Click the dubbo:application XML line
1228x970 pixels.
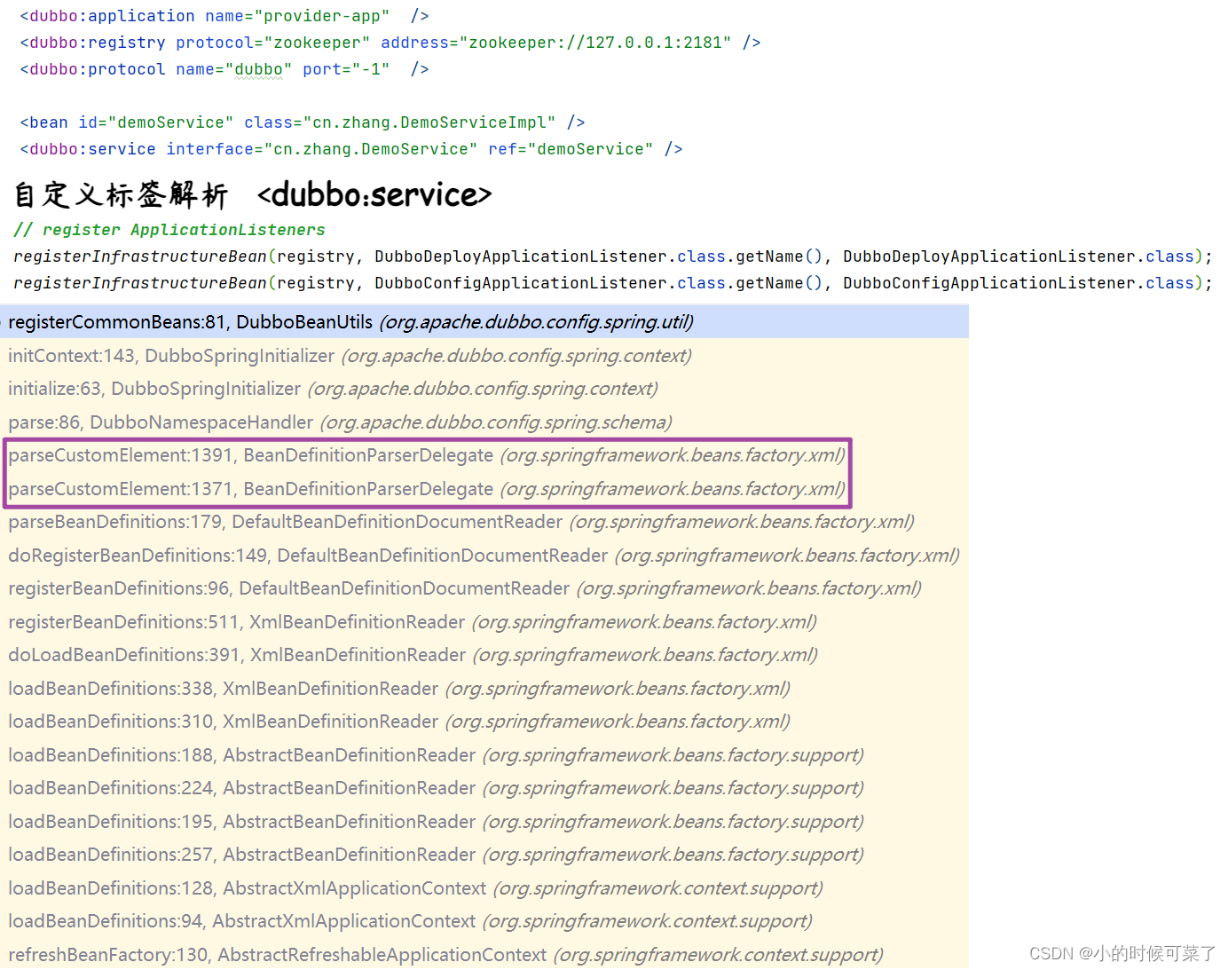(x=224, y=16)
